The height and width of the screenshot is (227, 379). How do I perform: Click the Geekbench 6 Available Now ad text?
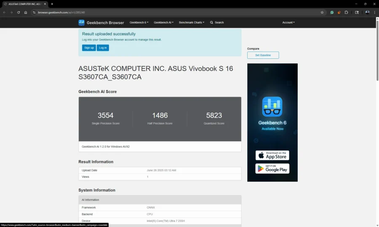pyautogui.click(x=272, y=125)
